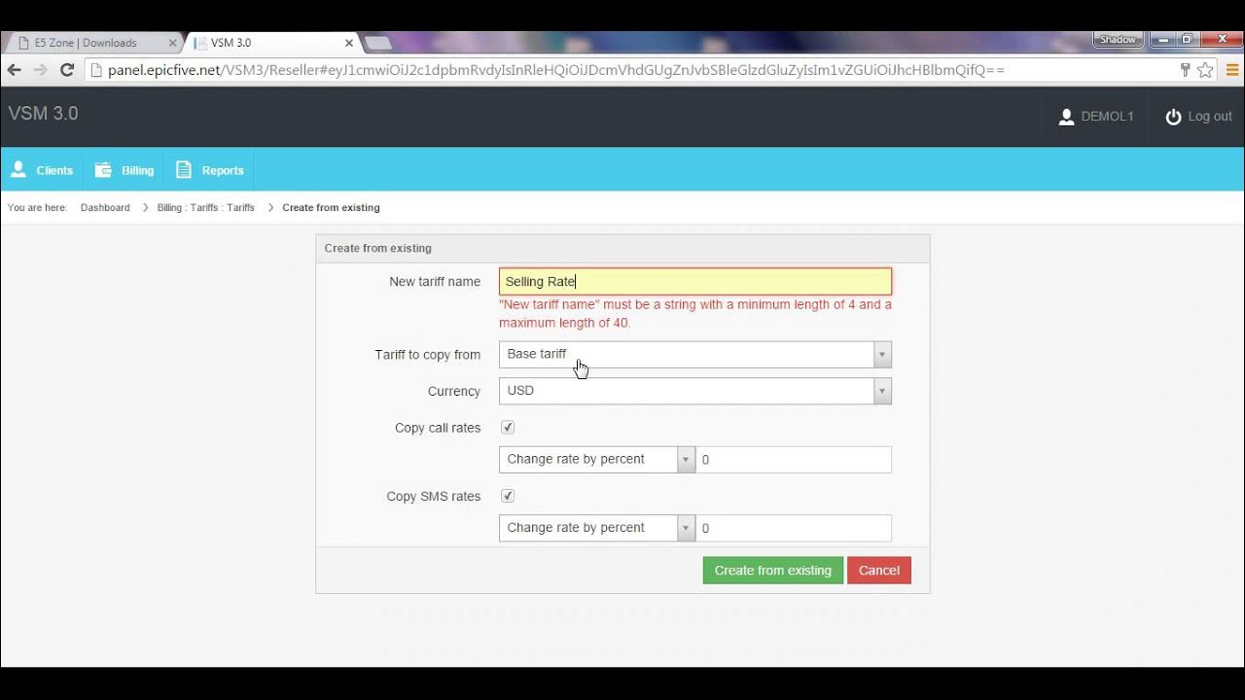Close the E5 Zone Downloads tab
The image size is (1245, 700).
coord(173,43)
